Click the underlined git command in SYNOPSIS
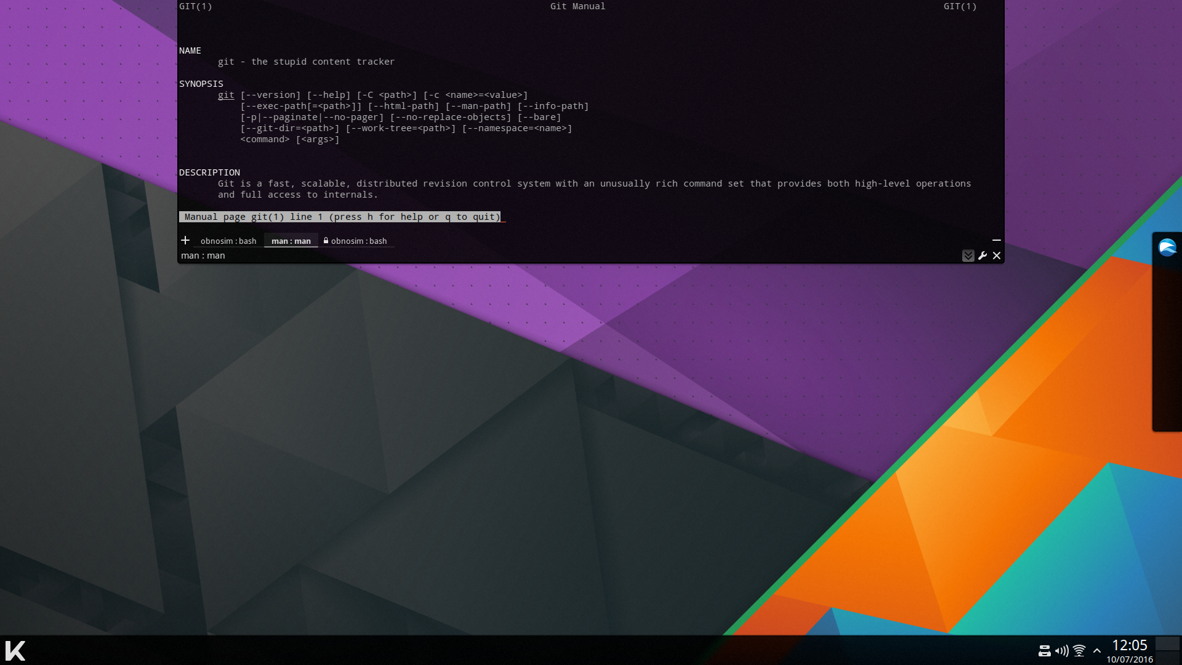The image size is (1182, 665). (x=226, y=95)
